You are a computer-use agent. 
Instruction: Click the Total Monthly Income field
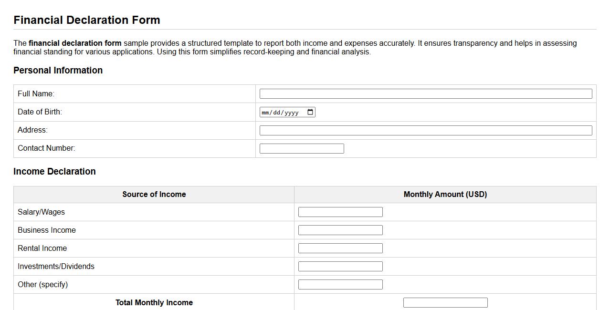click(445, 302)
